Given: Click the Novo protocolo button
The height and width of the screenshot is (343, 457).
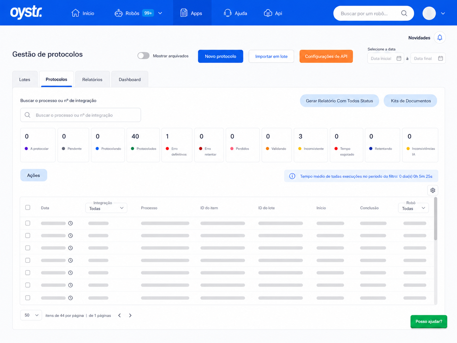Looking at the screenshot, I should 221,56.
